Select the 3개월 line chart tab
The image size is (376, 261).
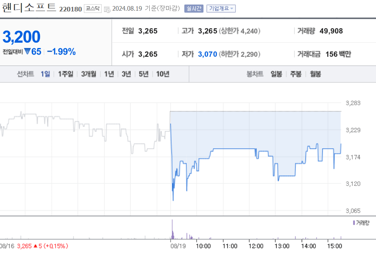tap(88, 74)
